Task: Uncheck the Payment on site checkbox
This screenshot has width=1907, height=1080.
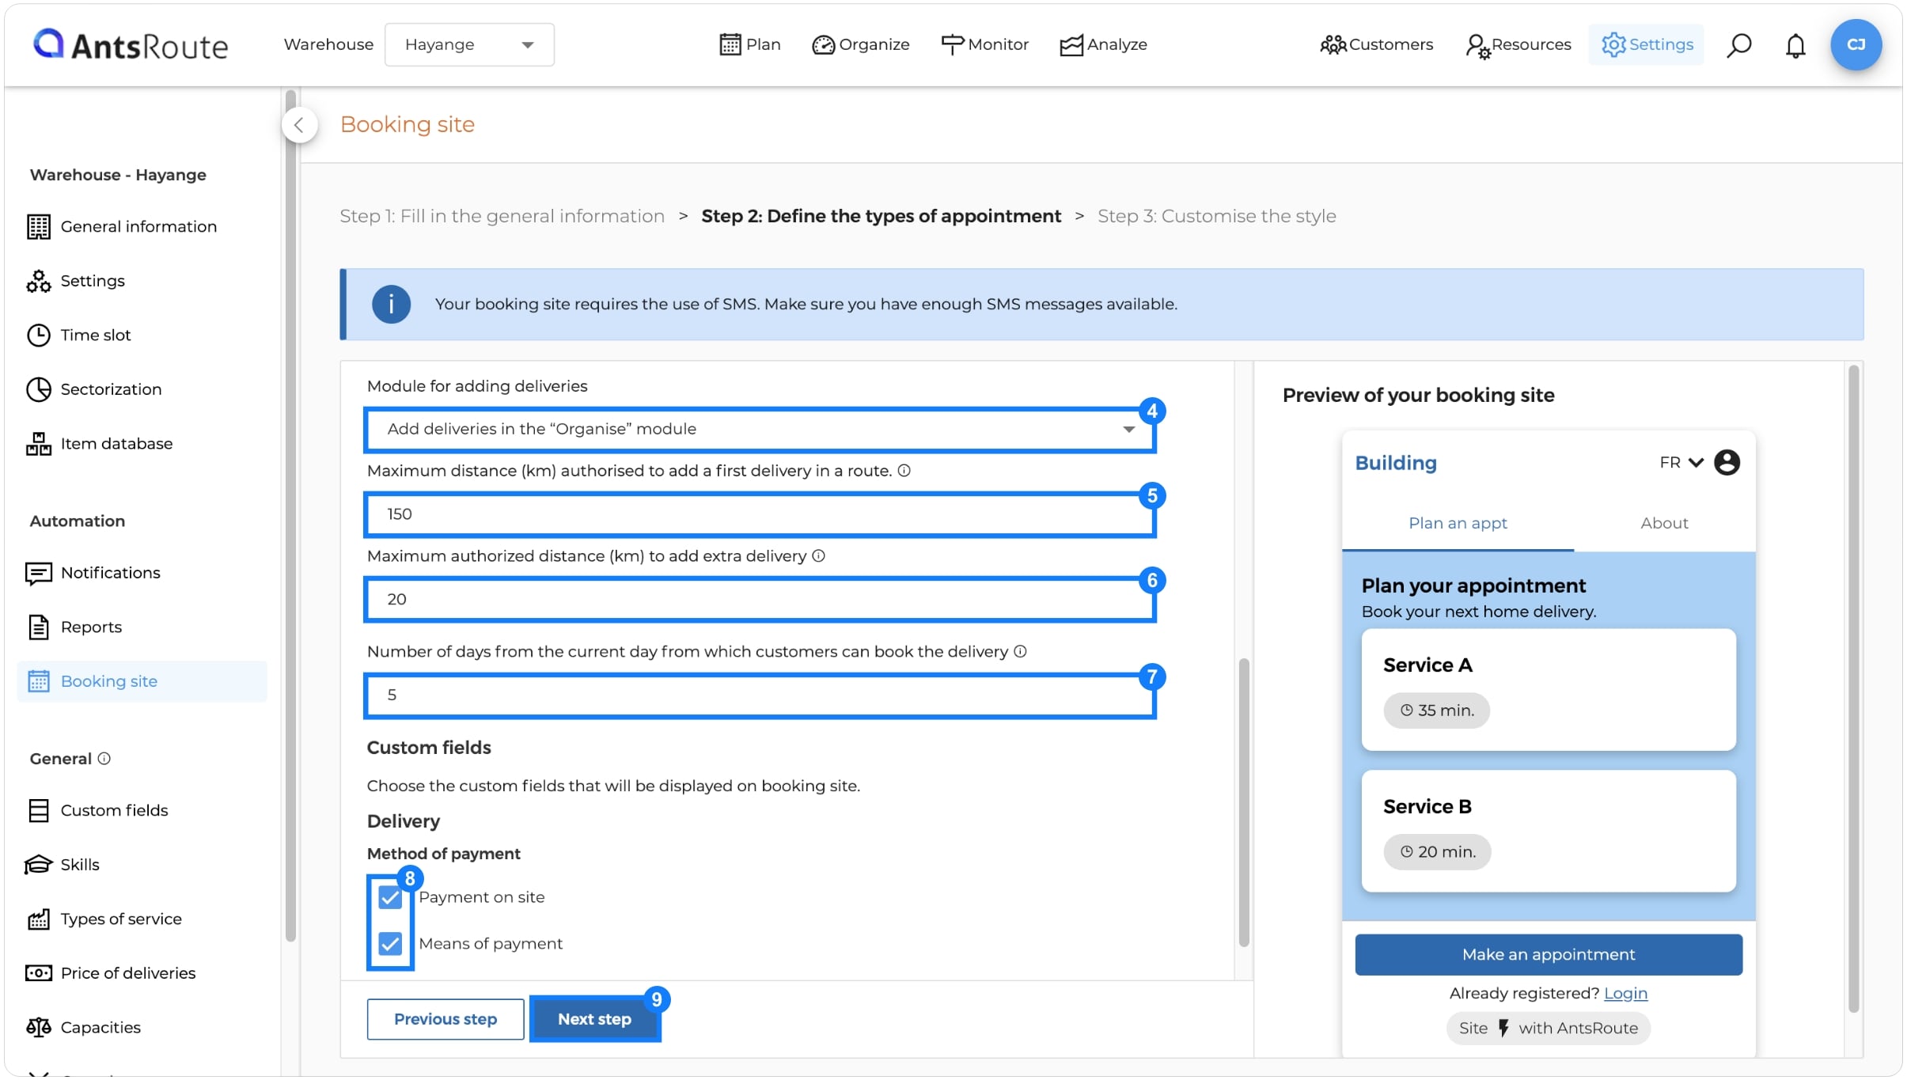Action: coord(390,897)
